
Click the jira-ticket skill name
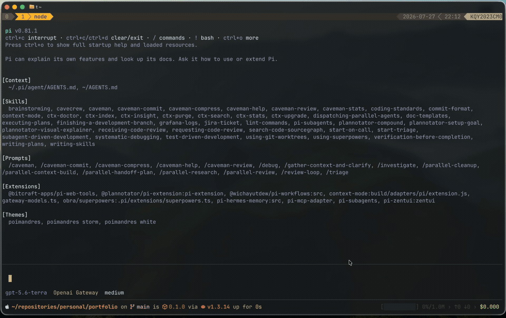pyautogui.click(x=221, y=123)
